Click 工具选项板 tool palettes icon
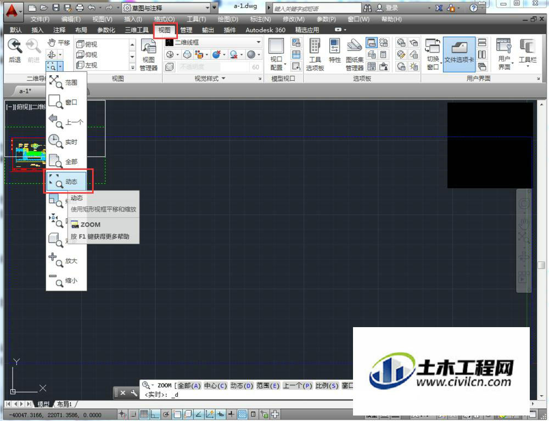 [315, 55]
